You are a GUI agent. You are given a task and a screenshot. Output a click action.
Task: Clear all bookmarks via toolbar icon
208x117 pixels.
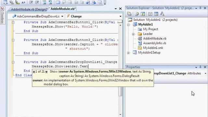point(100,2)
